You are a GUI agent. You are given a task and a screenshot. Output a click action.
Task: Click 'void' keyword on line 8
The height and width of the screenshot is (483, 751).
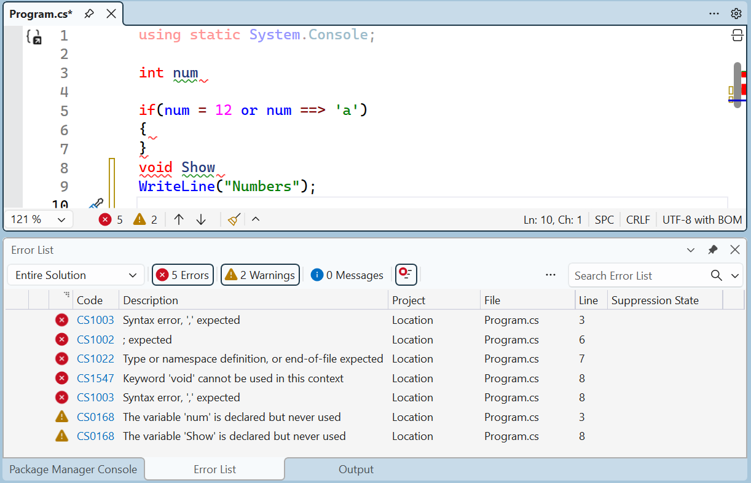pos(155,167)
